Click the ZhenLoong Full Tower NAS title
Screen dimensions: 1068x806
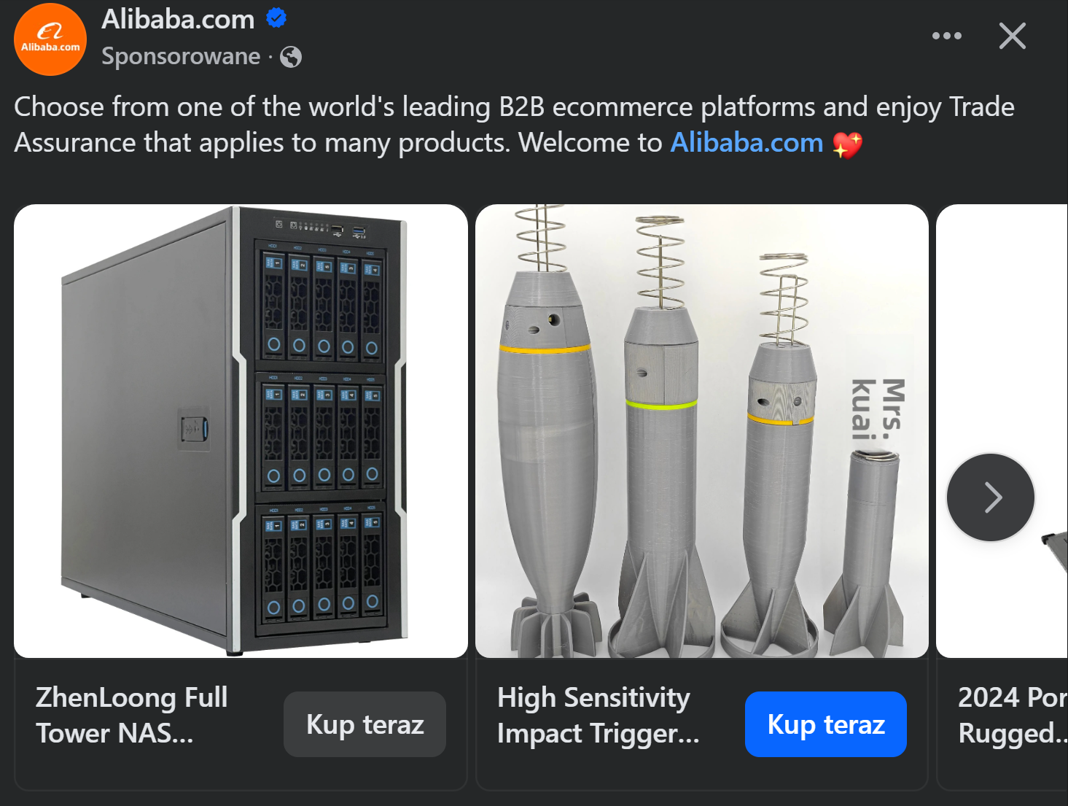[132, 716]
